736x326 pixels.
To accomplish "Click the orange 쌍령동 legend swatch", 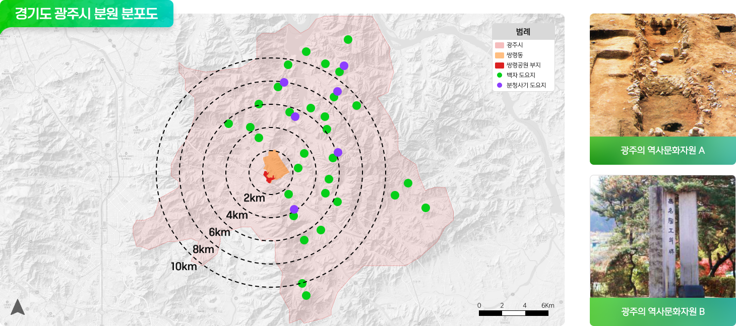I will [x=500, y=55].
